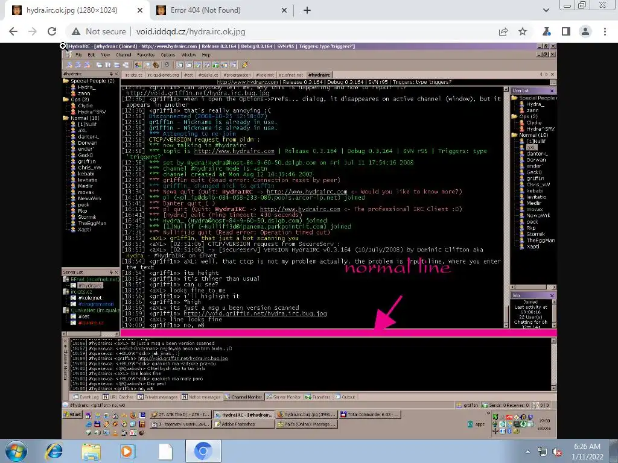Image resolution: width=618 pixels, height=463 pixels.
Task: Switch to the irc.quakenet.org server tab
Action: pos(163,75)
